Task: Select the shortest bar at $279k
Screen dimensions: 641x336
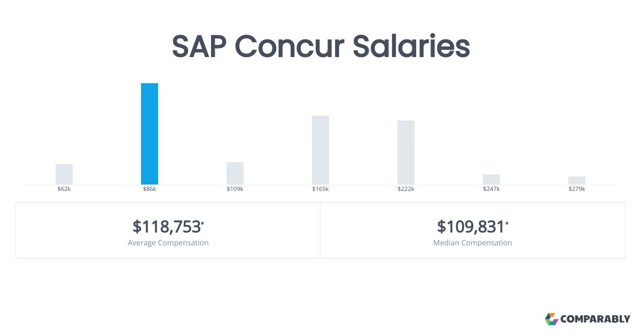Action: click(577, 180)
